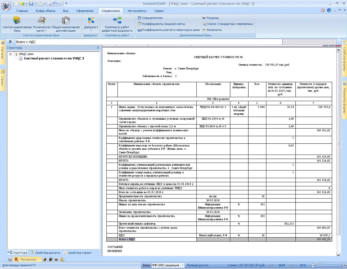The height and width of the screenshot is (269, 347).
Task: Select УНЦС.smw file in structure tree
Action: [26, 54]
